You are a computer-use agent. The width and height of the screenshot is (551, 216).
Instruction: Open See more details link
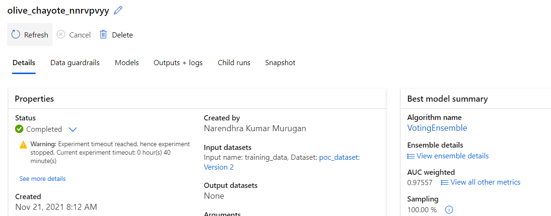[43, 179]
